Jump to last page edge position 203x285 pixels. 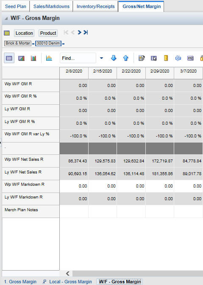[86, 33]
